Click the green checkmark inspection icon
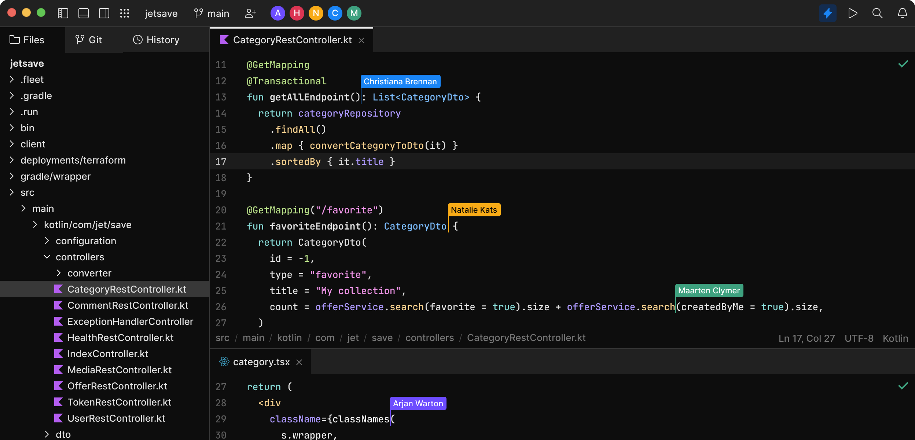 tap(903, 64)
